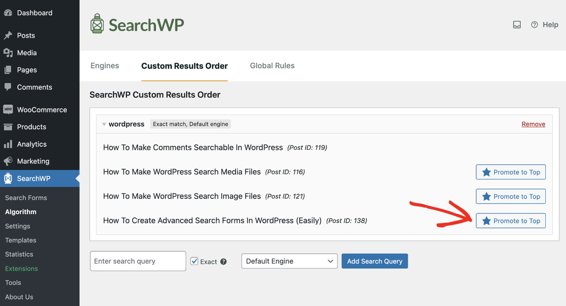This screenshot has height=306, width=566.
Task: Select the Comments Searchable post row
Action: click(324, 147)
